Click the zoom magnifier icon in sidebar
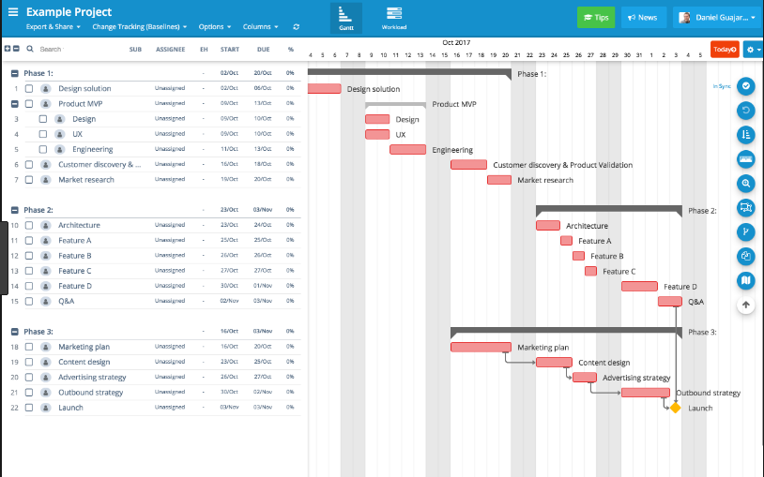This screenshot has height=477, width=764. click(746, 184)
